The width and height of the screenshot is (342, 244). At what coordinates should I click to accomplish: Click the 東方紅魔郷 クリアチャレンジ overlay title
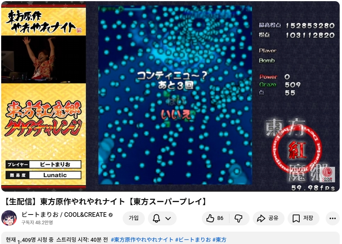pyautogui.click(x=43, y=118)
